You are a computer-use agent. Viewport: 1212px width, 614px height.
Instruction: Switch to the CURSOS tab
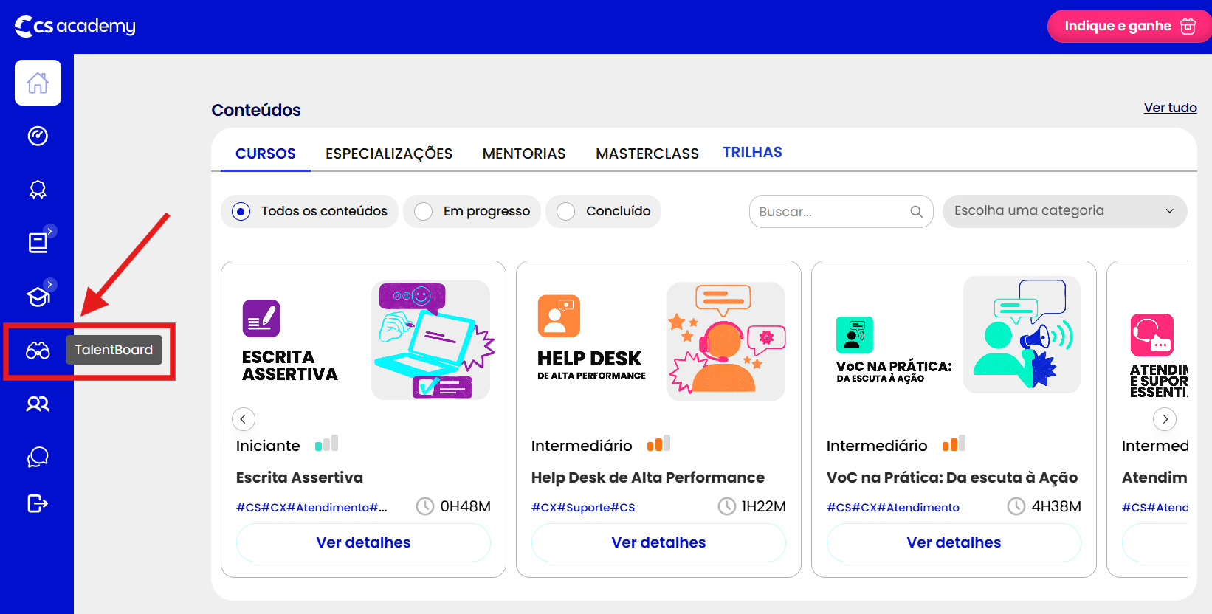[x=266, y=153]
